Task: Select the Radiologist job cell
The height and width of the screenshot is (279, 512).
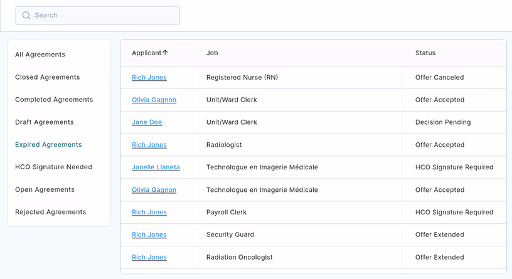Action: click(x=224, y=145)
